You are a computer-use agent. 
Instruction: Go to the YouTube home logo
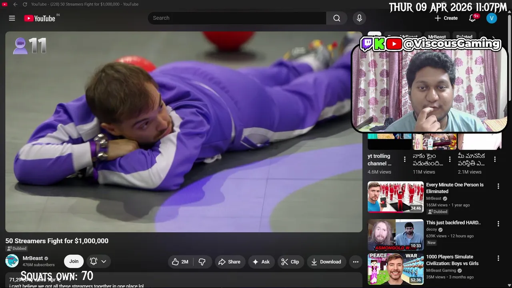40,18
